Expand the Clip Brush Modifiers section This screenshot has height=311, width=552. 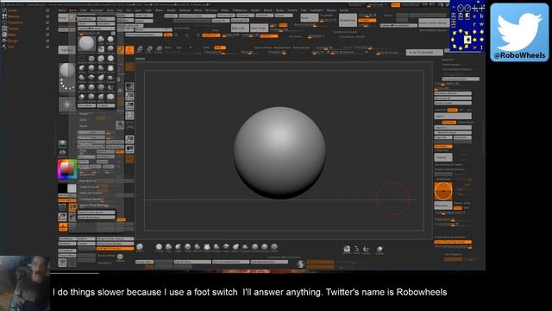(91, 200)
